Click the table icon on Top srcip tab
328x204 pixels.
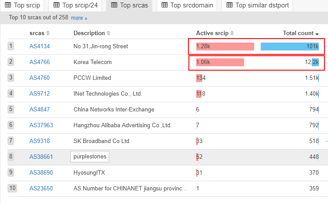[x=8, y=5]
